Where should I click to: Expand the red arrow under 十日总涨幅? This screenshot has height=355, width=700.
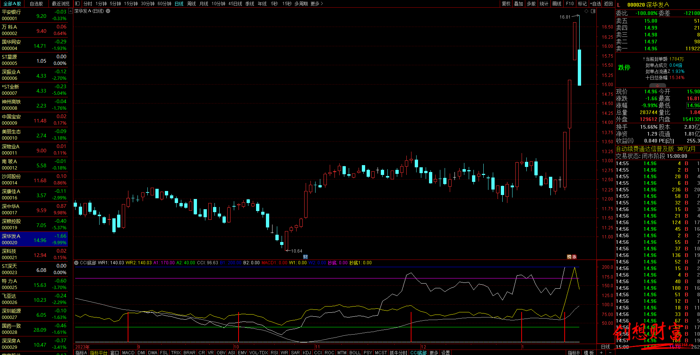(x=657, y=85)
